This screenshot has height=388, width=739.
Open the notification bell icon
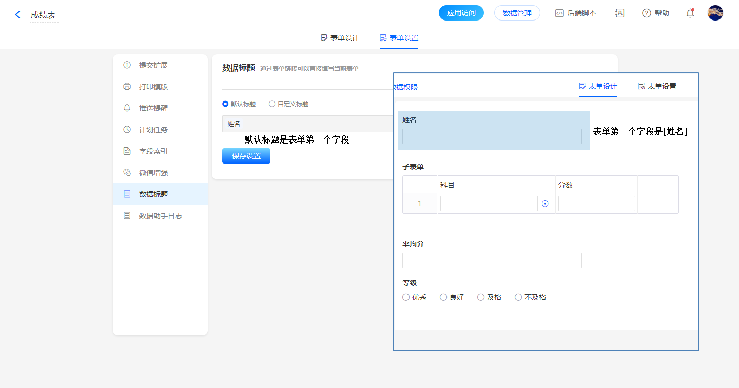[690, 13]
